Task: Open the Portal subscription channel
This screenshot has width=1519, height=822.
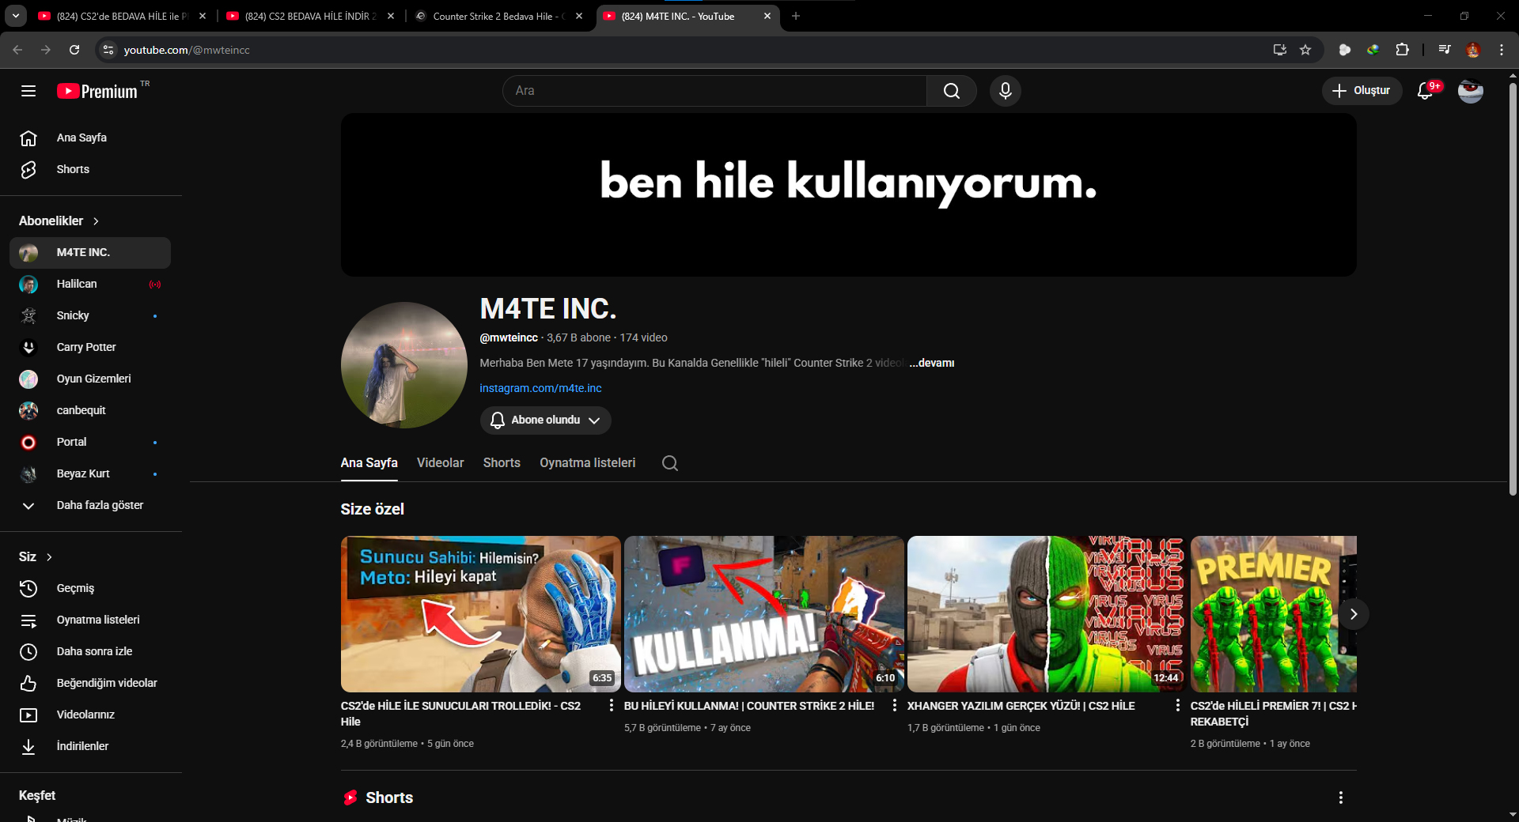Action: click(90, 442)
